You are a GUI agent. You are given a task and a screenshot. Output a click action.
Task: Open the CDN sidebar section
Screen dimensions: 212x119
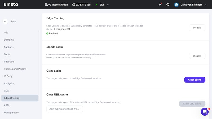[x=6, y=91]
